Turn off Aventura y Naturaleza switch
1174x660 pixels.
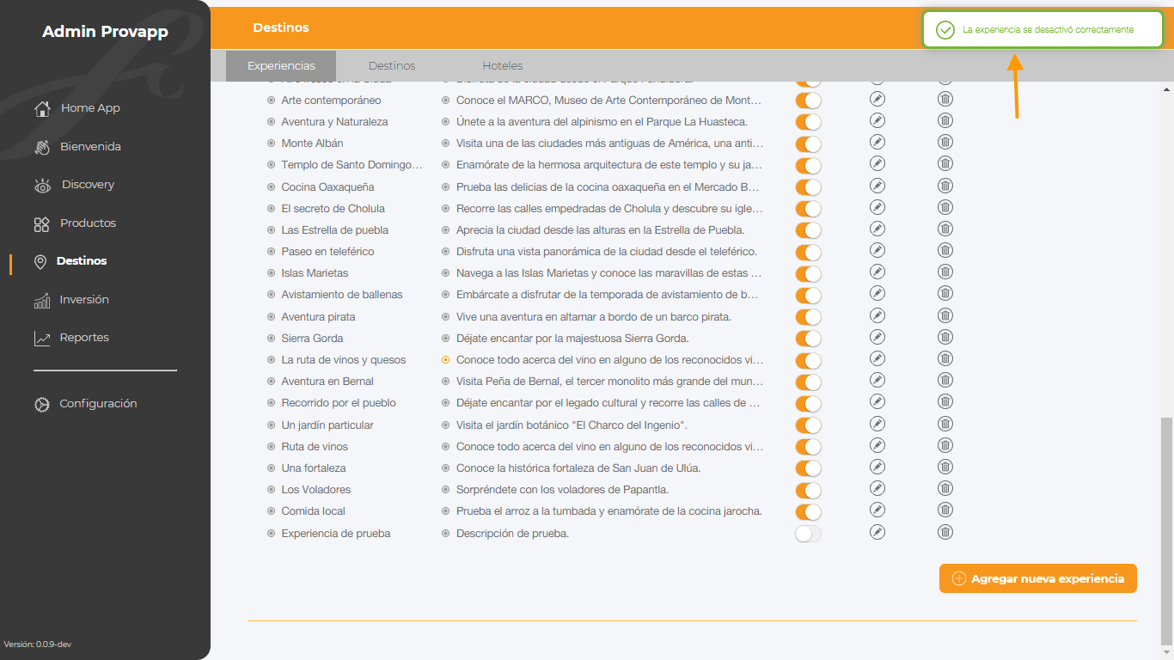[808, 122]
